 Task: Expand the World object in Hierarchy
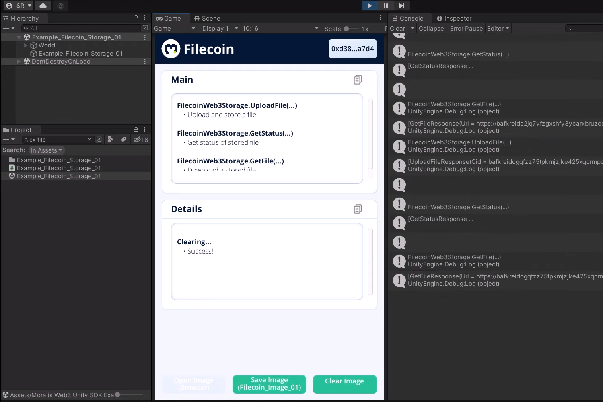(26, 45)
